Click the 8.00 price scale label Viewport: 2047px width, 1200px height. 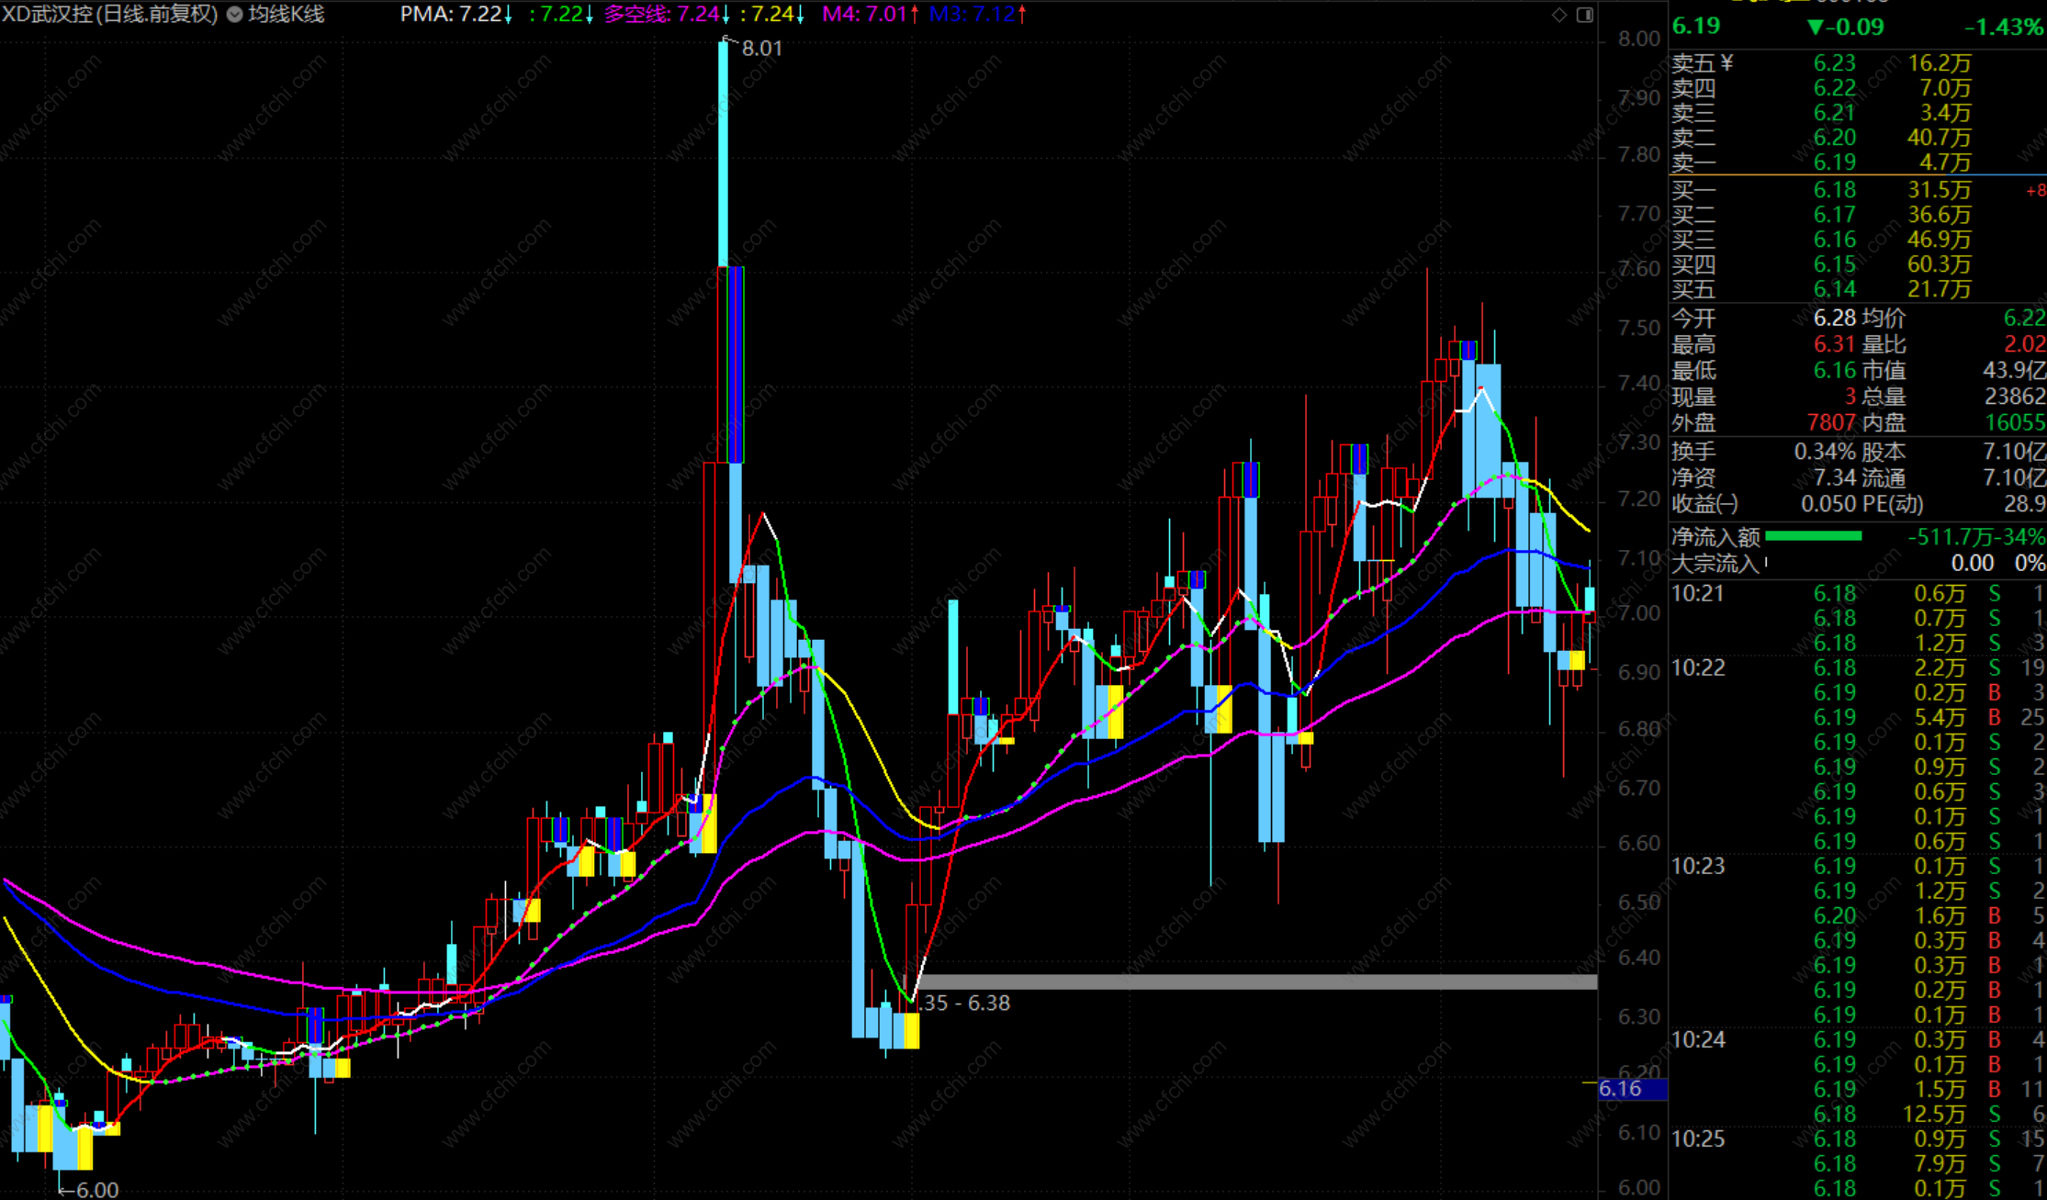click(x=1638, y=39)
